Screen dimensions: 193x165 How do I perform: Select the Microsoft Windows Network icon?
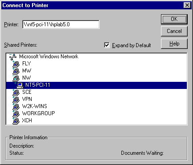click(13, 57)
